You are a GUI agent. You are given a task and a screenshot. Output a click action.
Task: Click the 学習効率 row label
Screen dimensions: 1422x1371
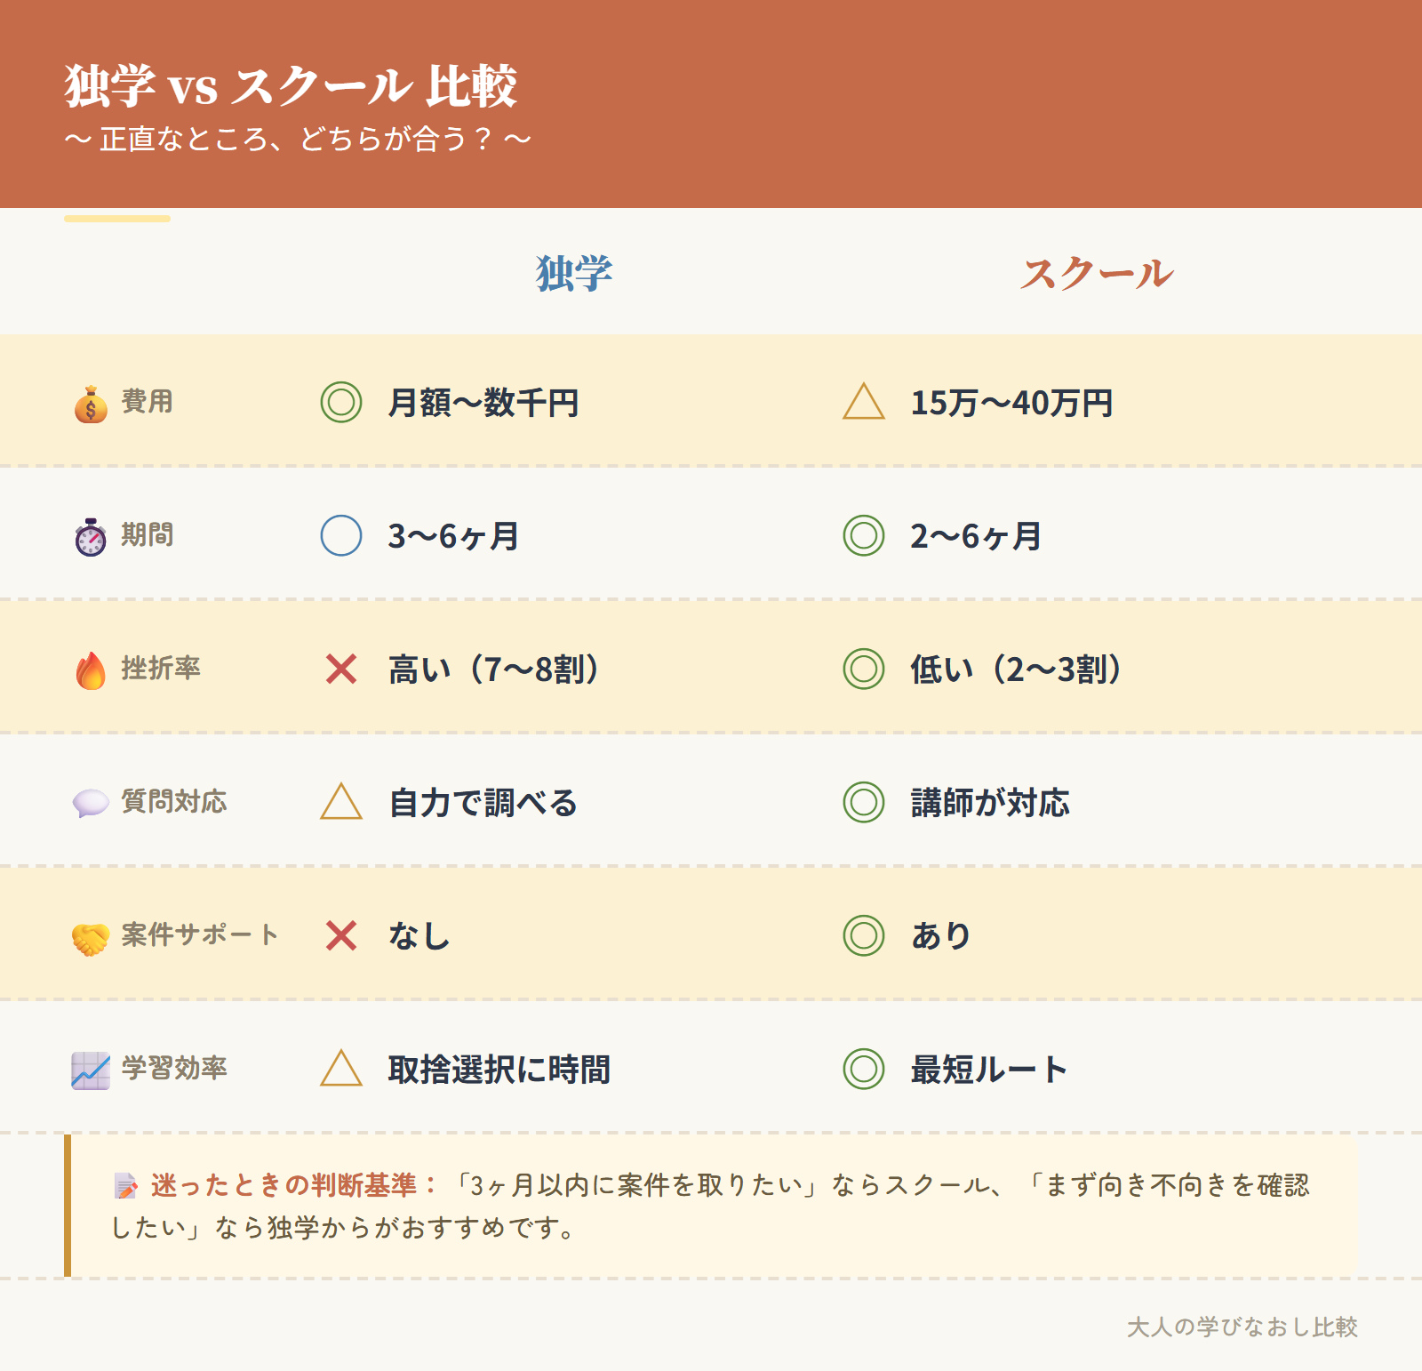pos(174,1069)
